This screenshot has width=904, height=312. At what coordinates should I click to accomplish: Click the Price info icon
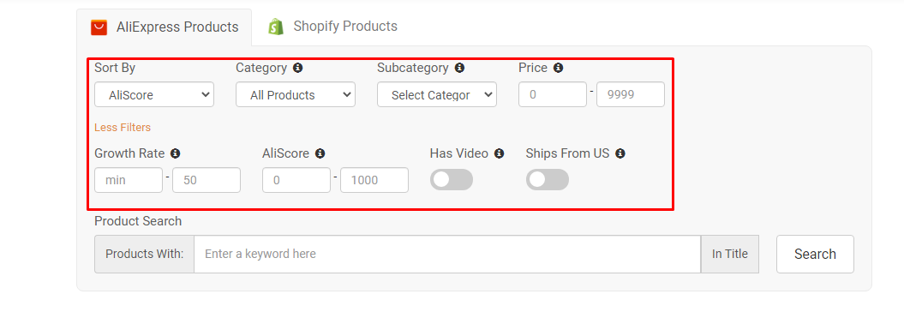[x=558, y=68]
